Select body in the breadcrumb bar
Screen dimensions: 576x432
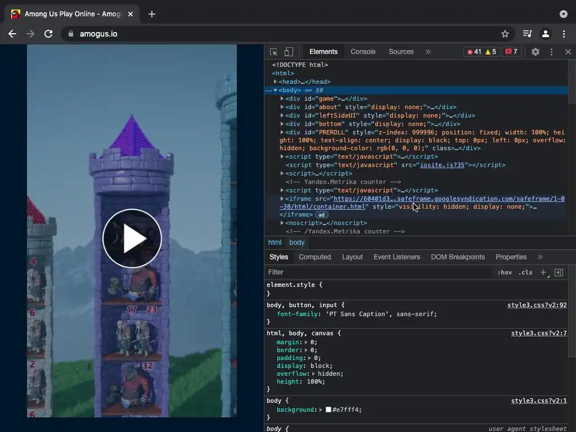(297, 242)
